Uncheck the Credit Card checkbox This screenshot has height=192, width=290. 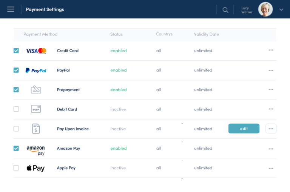click(16, 51)
